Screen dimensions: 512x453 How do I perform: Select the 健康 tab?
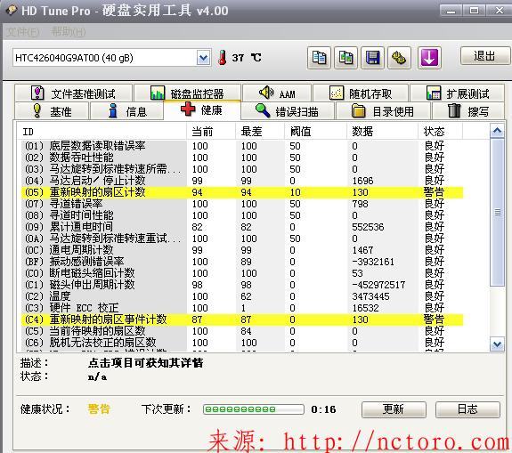[x=202, y=110]
